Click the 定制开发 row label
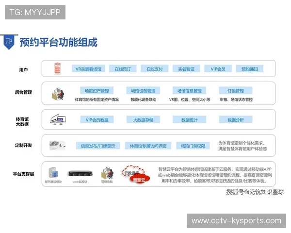 click(x=23, y=145)
